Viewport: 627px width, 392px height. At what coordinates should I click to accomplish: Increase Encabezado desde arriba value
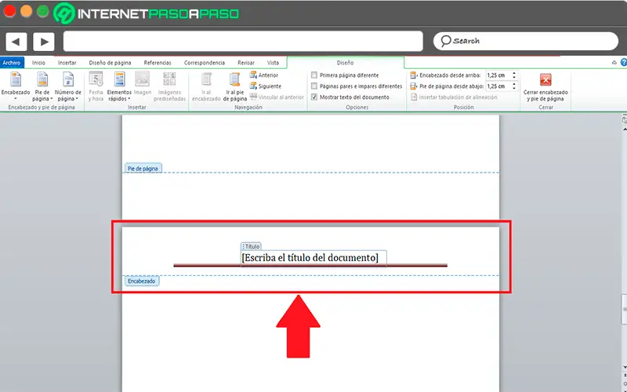pos(514,73)
